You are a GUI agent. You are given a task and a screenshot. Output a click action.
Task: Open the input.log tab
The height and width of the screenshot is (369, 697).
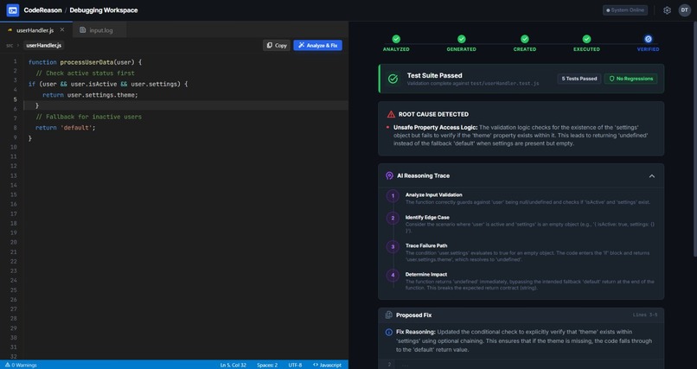pos(99,30)
